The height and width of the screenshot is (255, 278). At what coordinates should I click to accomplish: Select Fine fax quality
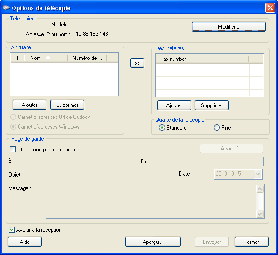tap(217, 127)
